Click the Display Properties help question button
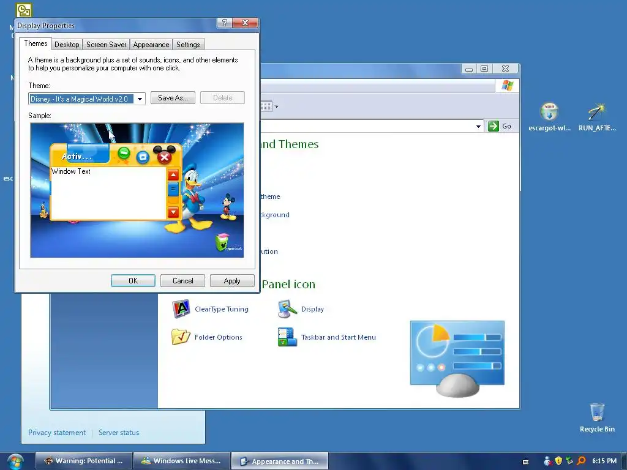 click(225, 23)
